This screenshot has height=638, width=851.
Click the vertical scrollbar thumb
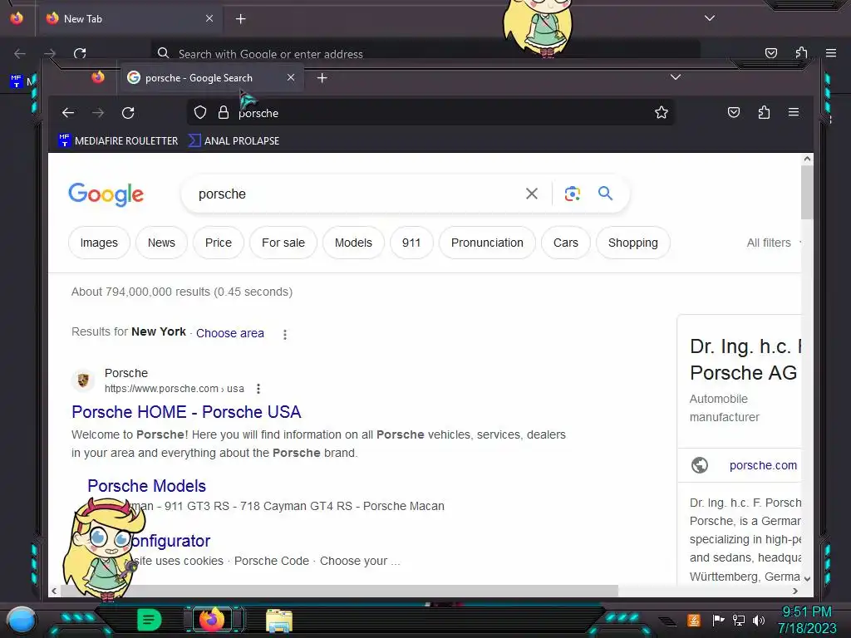[807, 193]
